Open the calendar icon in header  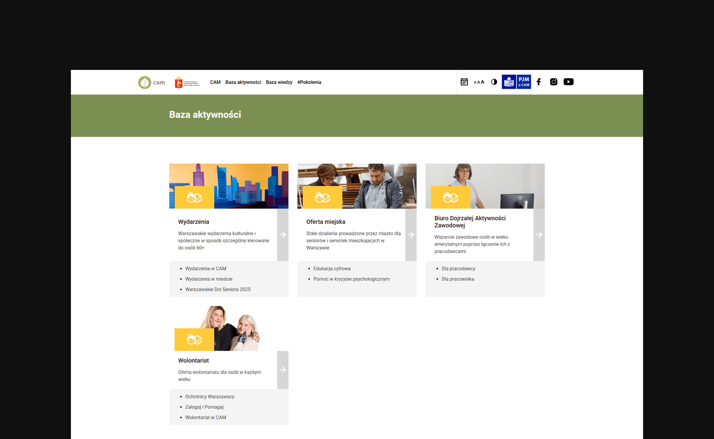[x=464, y=82]
